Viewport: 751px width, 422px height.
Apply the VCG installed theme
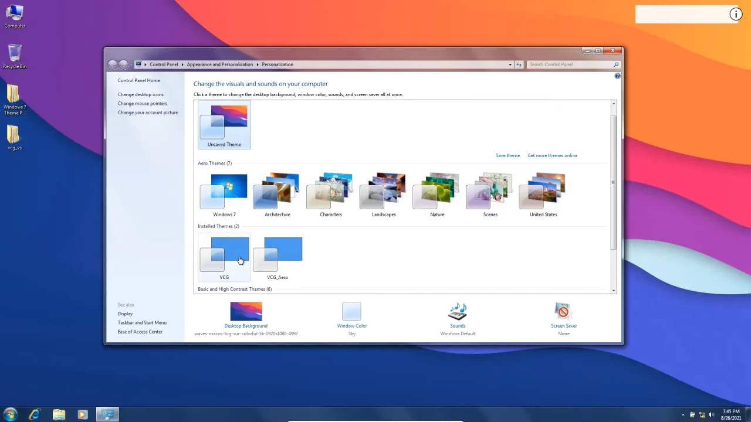point(224,258)
